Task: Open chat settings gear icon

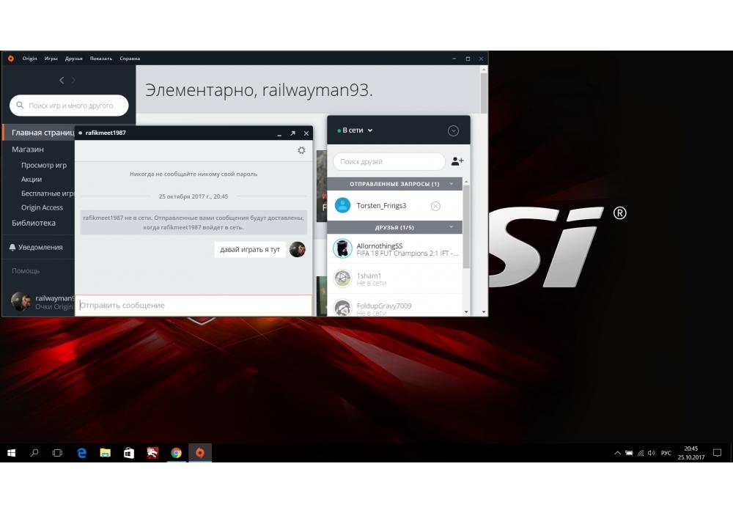Action: pyautogui.click(x=301, y=150)
